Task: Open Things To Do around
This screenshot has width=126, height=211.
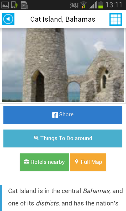Action: pyautogui.click(x=63, y=138)
